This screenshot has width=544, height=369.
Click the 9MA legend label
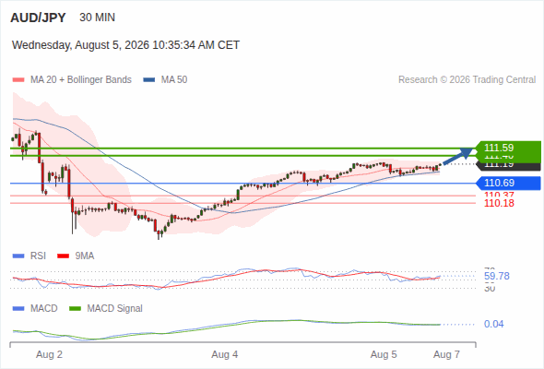click(x=85, y=256)
